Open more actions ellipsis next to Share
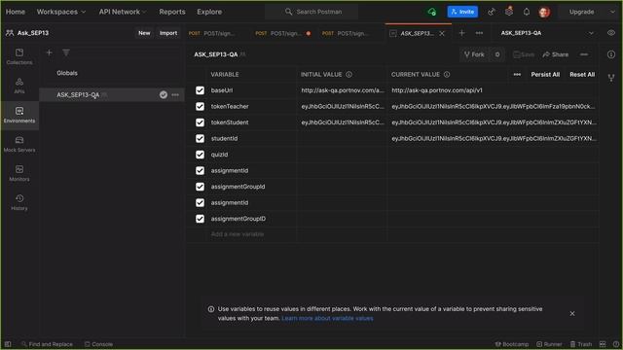This screenshot has height=350, width=623. tap(584, 54)
